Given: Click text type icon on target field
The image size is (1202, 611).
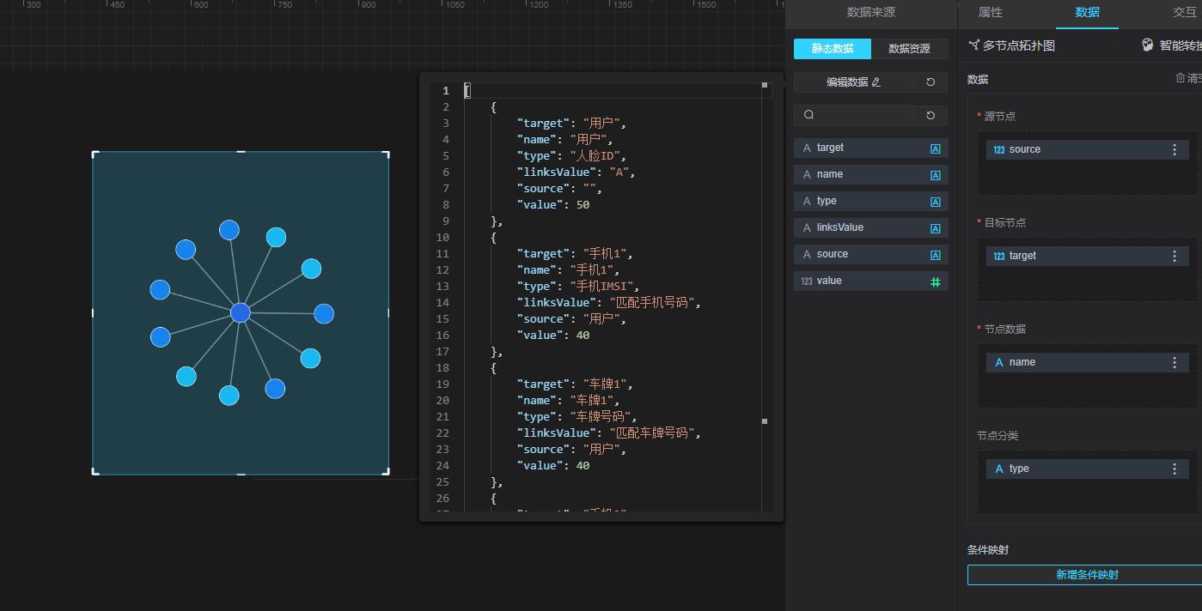Looking at the screenshot, I should coord(936,148).
